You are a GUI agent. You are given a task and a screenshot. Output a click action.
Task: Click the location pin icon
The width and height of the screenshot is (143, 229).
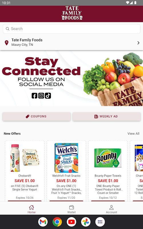[x=7, y=43]
